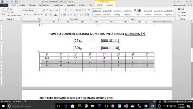Image resolution: width=193 pixels, height=109 pixels.
Task: Open the Bullets list dropdown arrow
Action: click(x=64, y=10)
